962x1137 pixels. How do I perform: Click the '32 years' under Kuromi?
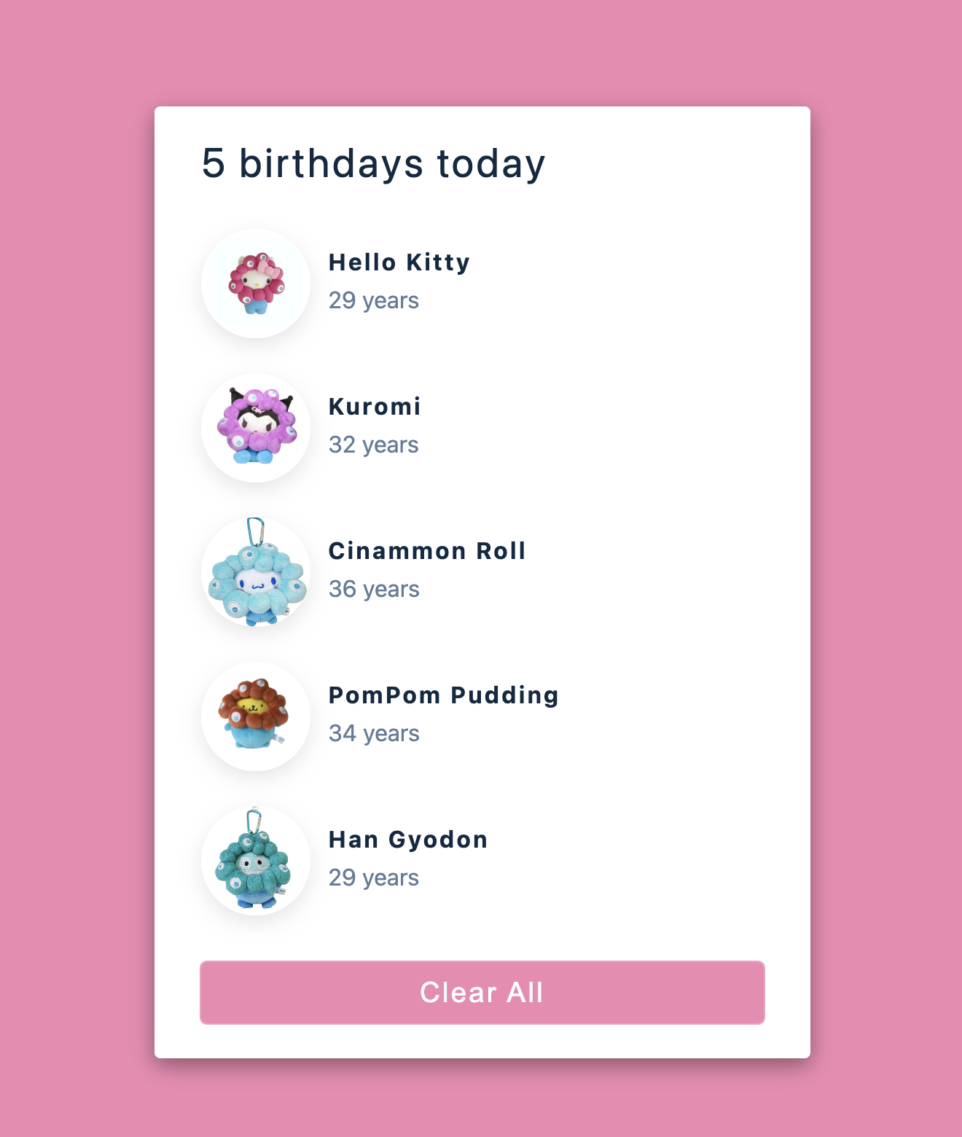374,445
